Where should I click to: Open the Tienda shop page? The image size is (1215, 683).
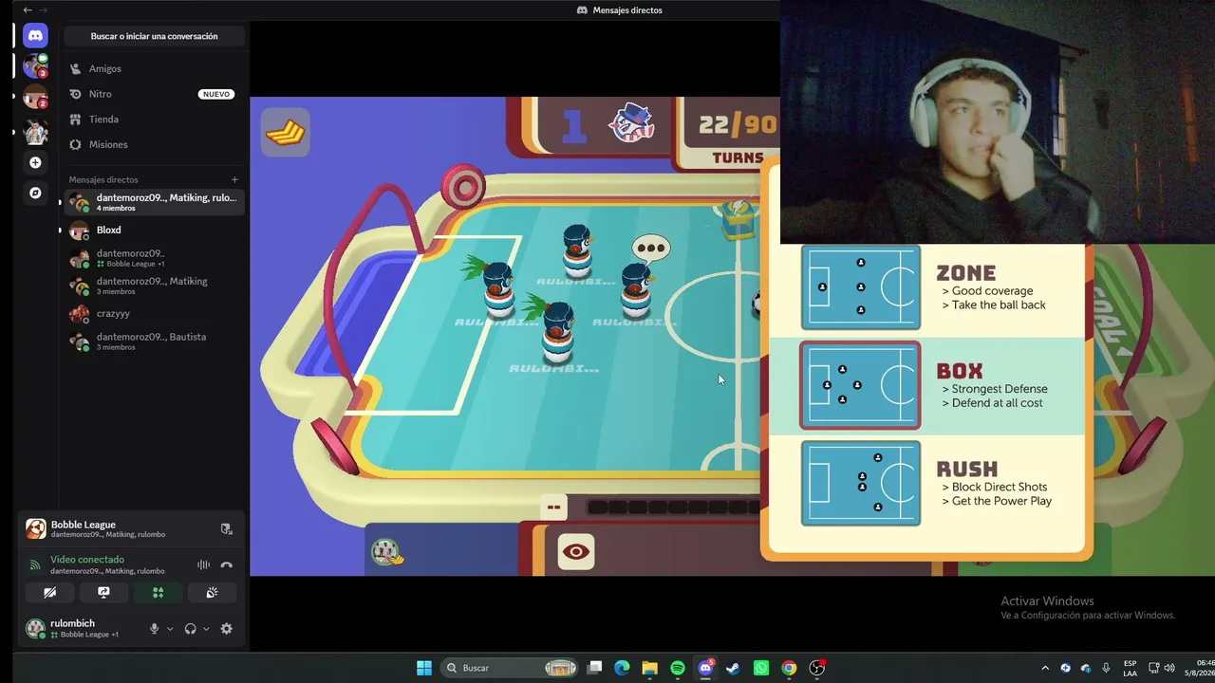click(154, 120)
